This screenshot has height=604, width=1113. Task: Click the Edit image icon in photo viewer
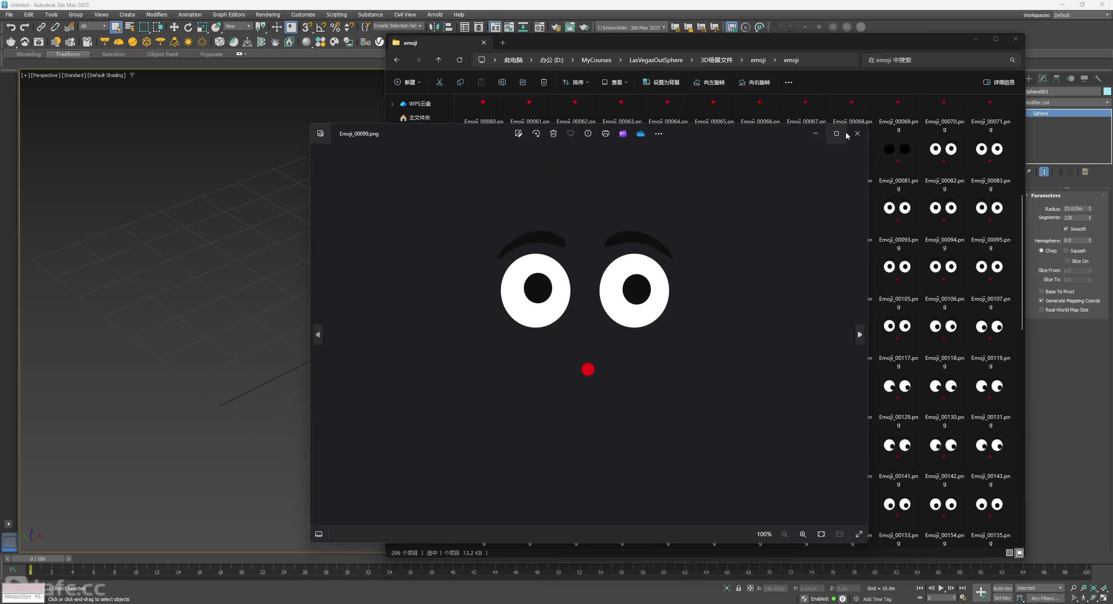coord(518,133)
